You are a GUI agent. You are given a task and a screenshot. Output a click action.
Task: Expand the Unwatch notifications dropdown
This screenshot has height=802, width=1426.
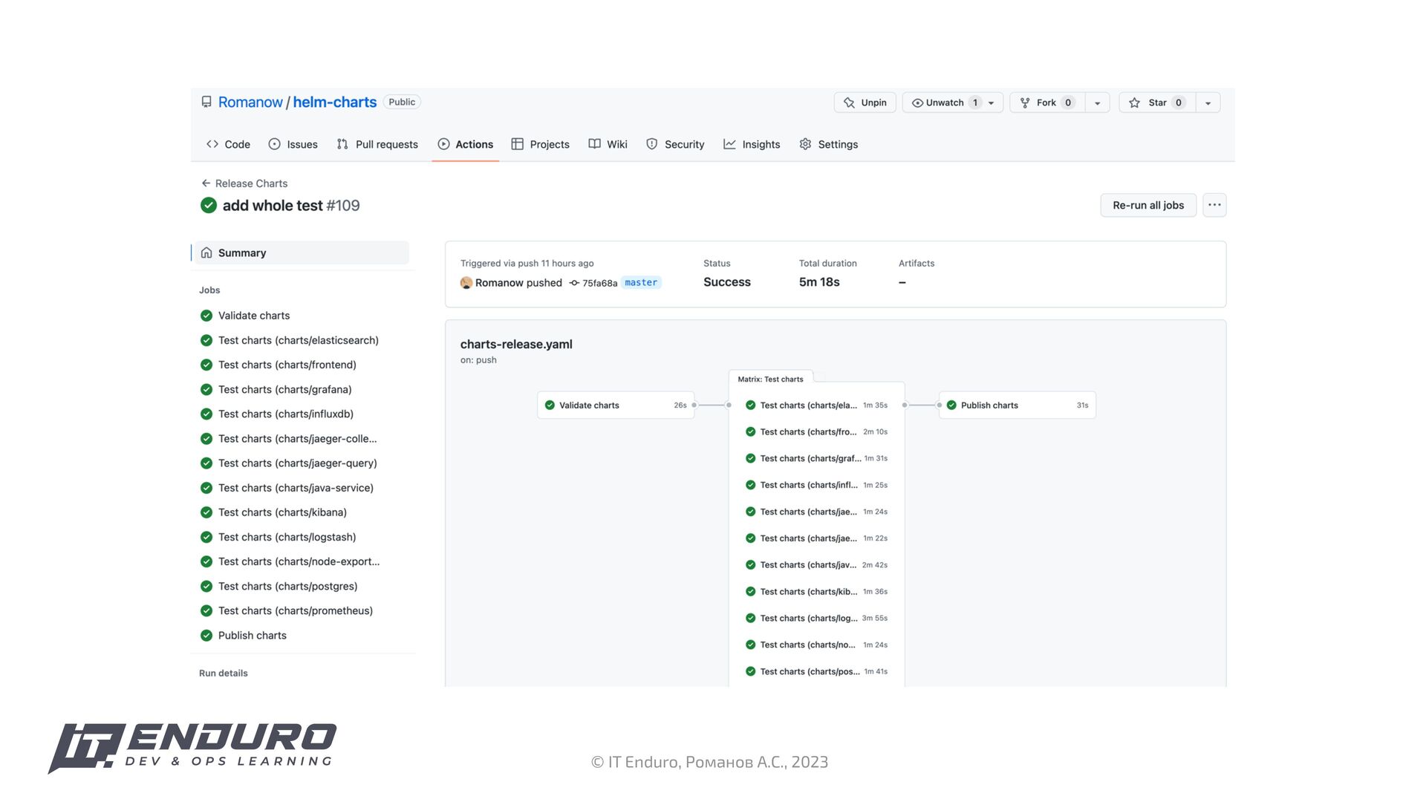pos(991,102)
